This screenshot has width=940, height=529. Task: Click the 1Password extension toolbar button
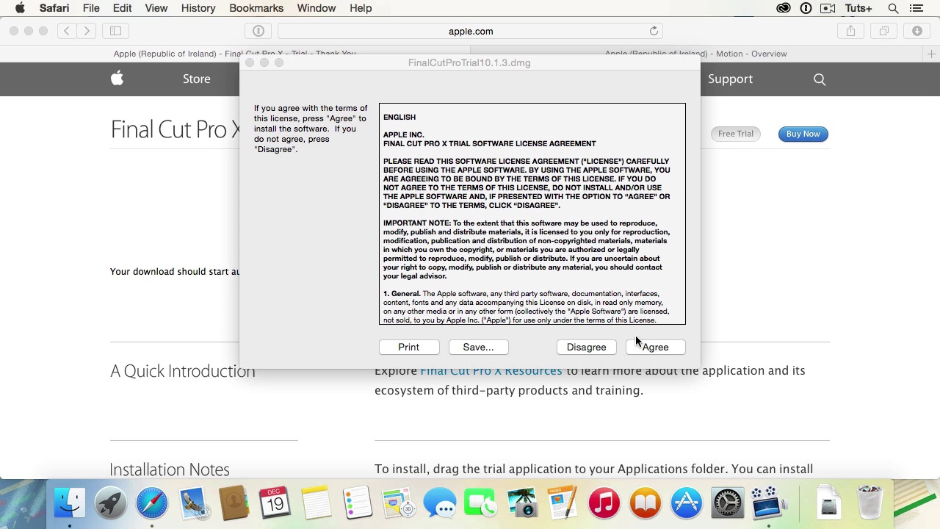coord(258,31)
